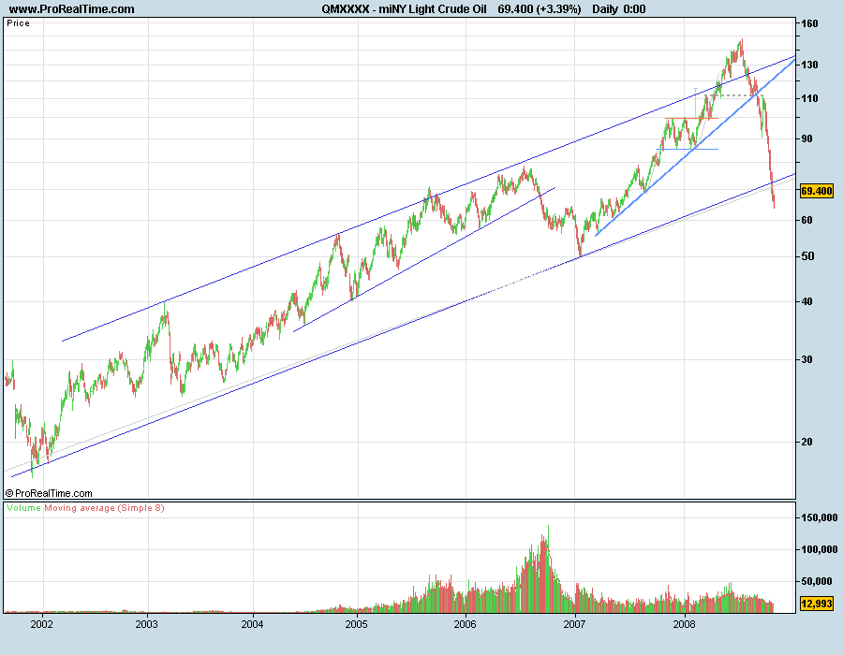Viewport: 843px width, 655px height.
Task: Select the orange horizontal resistance line near 100
Action: [x=691, y=118]
